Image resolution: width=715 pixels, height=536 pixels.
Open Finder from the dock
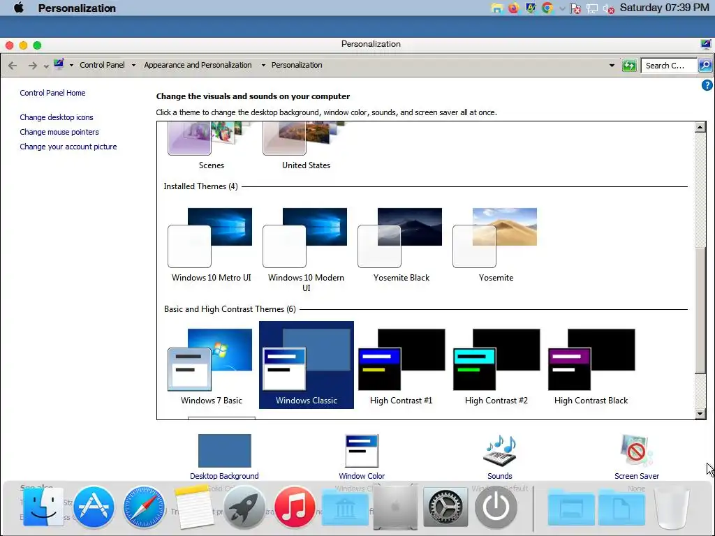(x=43, y=507)
